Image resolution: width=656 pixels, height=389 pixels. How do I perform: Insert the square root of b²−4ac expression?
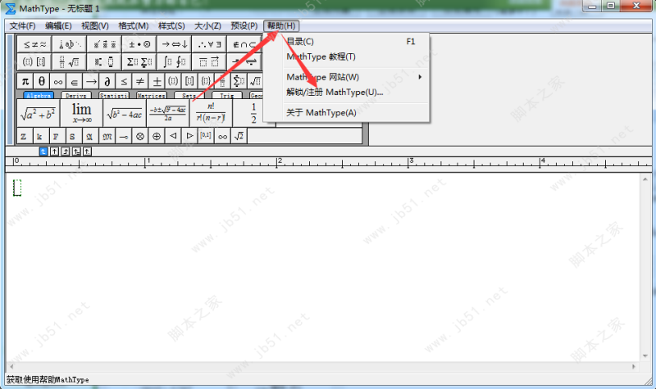pos(125,113)
